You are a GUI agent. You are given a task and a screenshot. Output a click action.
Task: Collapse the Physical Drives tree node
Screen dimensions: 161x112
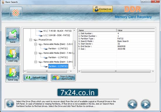[x=31, y=40]
